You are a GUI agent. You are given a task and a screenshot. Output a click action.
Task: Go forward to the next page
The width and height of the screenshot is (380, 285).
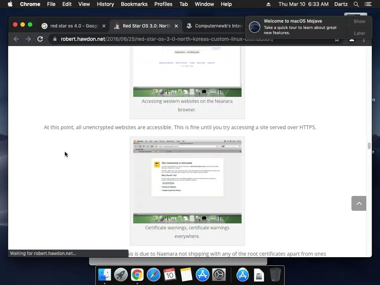tap(28, 39)
